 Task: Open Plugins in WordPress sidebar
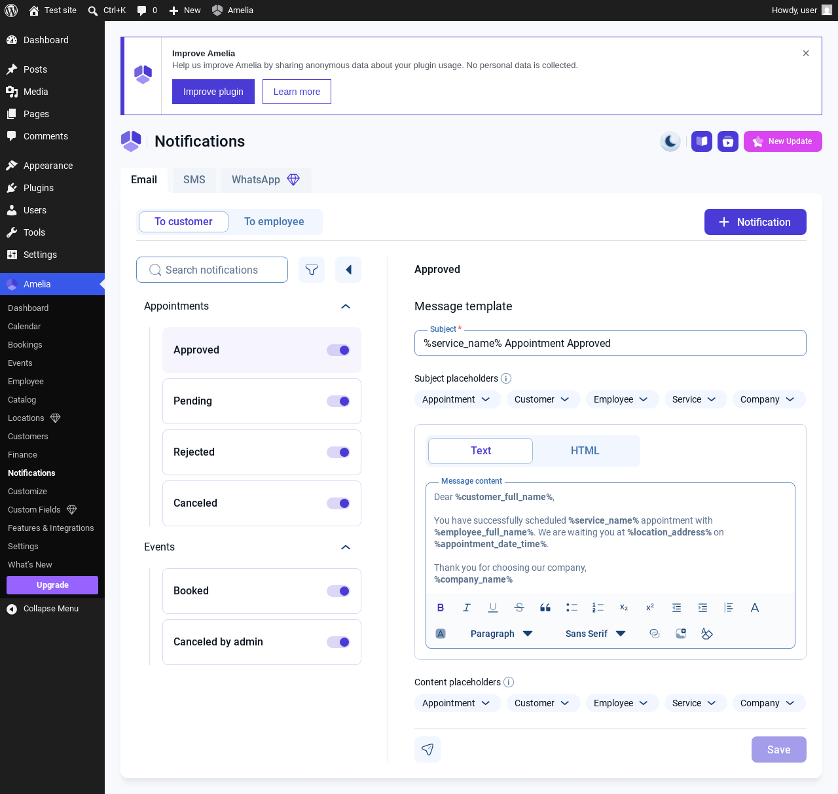pyautogui.click(x=39, y=188)
